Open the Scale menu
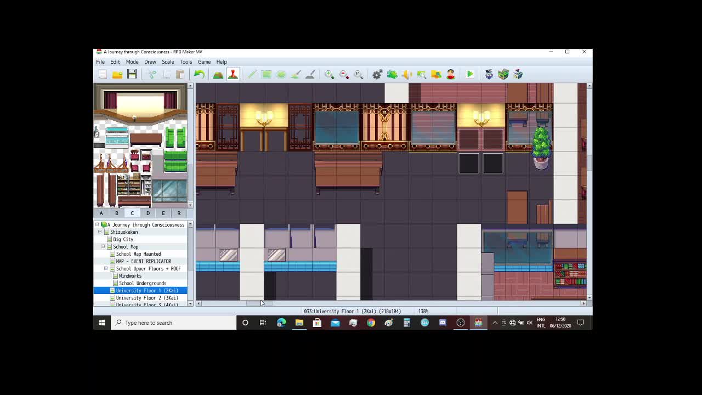Screen dimensions: 702x395 (x=168, y=61)
